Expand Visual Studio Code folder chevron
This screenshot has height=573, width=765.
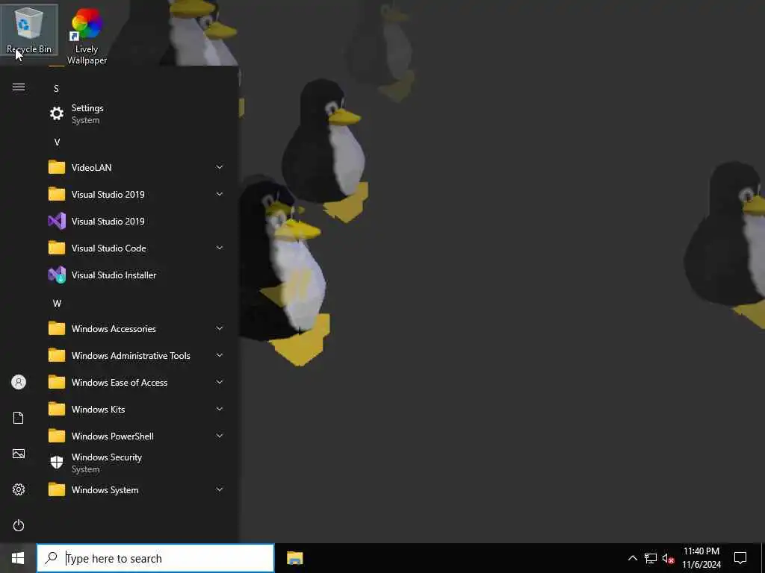[220, 248]
